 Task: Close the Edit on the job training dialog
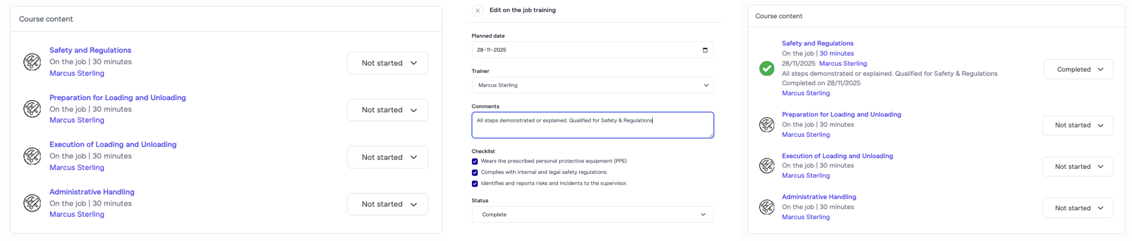(478, 11)
